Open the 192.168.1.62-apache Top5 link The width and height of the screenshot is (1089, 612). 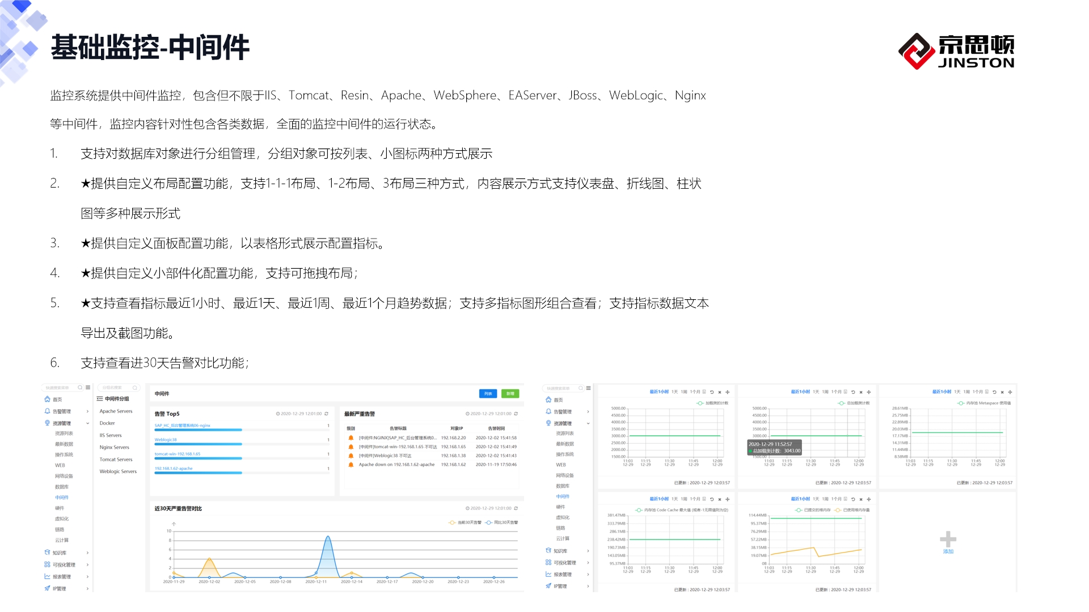coord(174,469)
